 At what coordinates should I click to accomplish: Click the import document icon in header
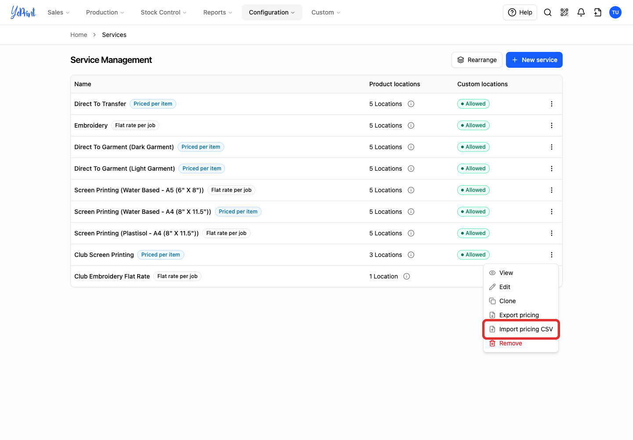[598, 12]
